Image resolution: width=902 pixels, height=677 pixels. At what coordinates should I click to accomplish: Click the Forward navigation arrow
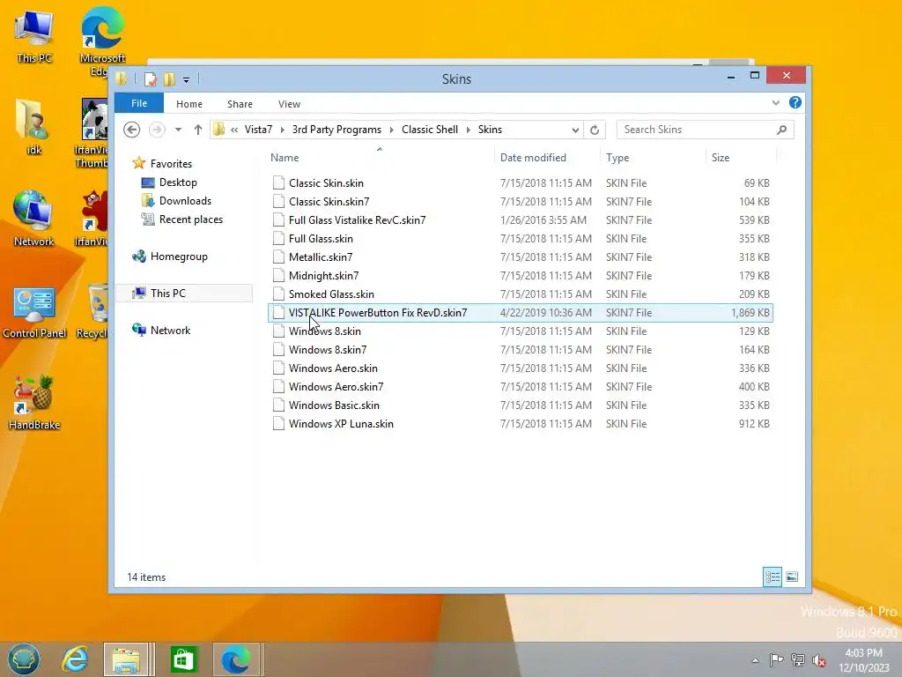157,130
